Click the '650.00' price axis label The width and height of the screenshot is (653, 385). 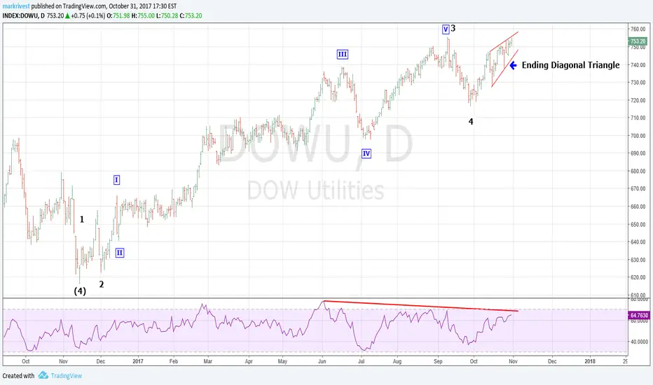[638, 224]
